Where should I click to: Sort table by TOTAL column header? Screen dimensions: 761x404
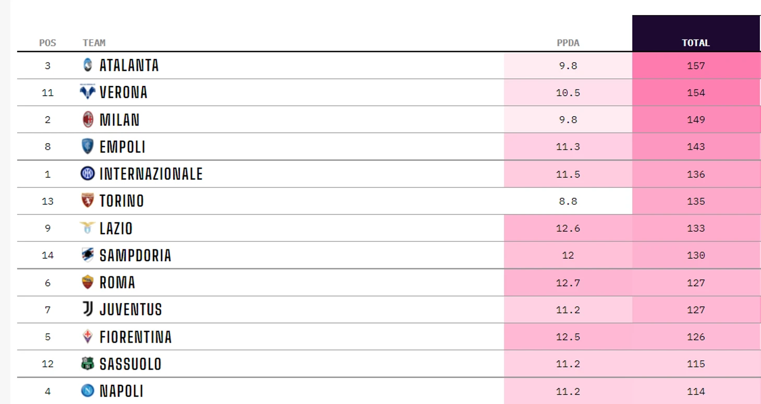(x=696, y=43)
